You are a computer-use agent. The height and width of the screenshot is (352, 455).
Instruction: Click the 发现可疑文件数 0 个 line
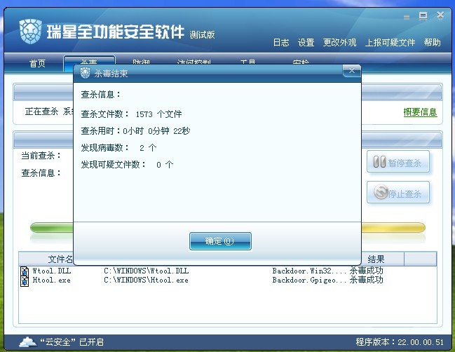pos(127,165)
